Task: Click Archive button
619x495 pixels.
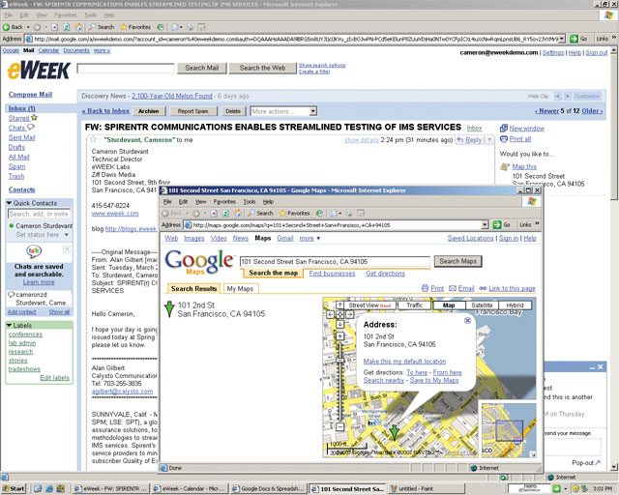Action: click(148, 111)
